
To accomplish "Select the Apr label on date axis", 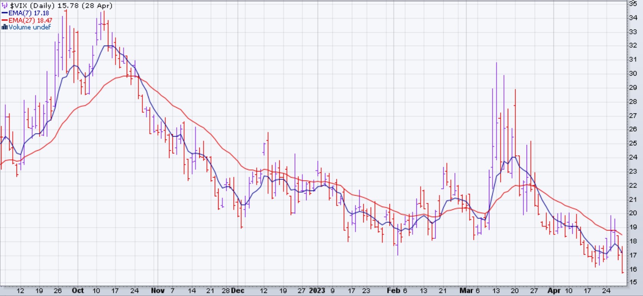I will tap(554, 291).
